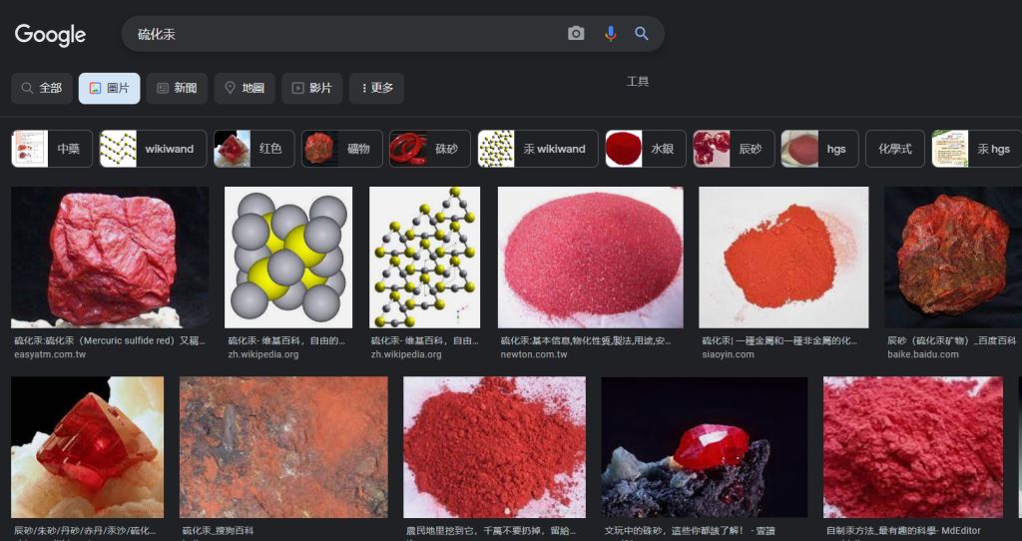This screenshot has height=541, width=1022.
Task: Click the search by image camera icon
Action: tap(576, 34)
